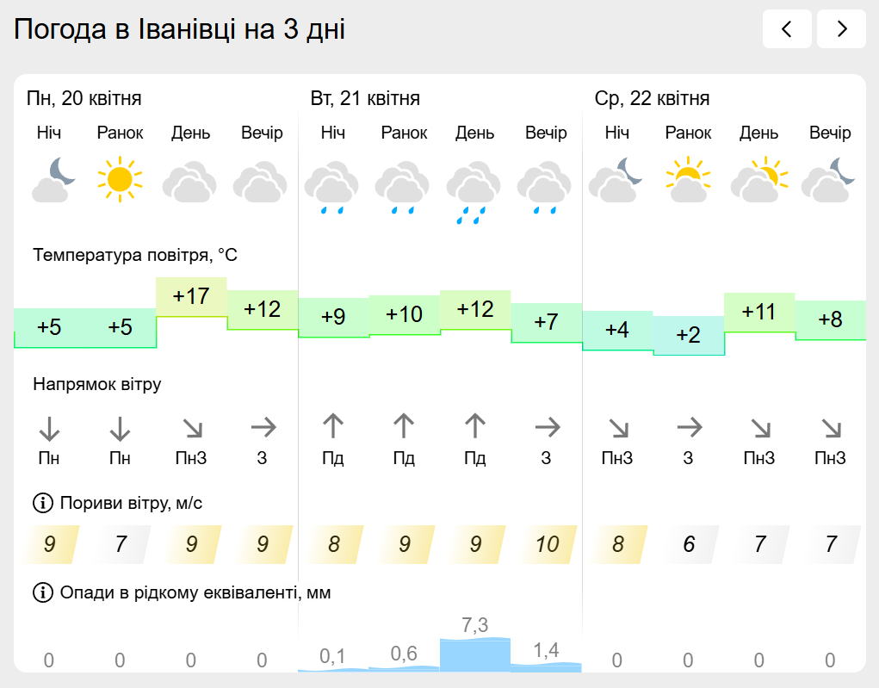The height and width of the screenshot is (688, 879).
Task: Click Tuesday night's north-pointing wind arrow
Action: (333, 425)
